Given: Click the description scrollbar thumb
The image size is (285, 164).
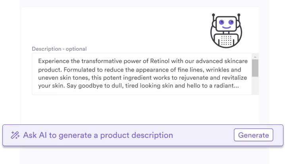Looking at the screenshot, I should click(255, 68).
